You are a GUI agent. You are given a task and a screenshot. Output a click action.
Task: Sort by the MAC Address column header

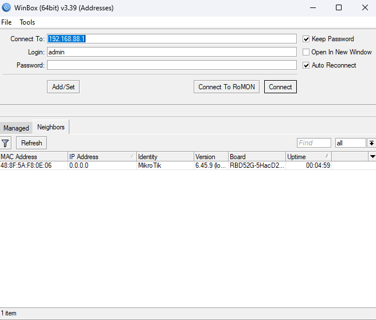34,157
